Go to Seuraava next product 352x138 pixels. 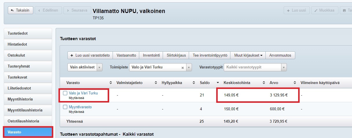[x=77, y=10]
